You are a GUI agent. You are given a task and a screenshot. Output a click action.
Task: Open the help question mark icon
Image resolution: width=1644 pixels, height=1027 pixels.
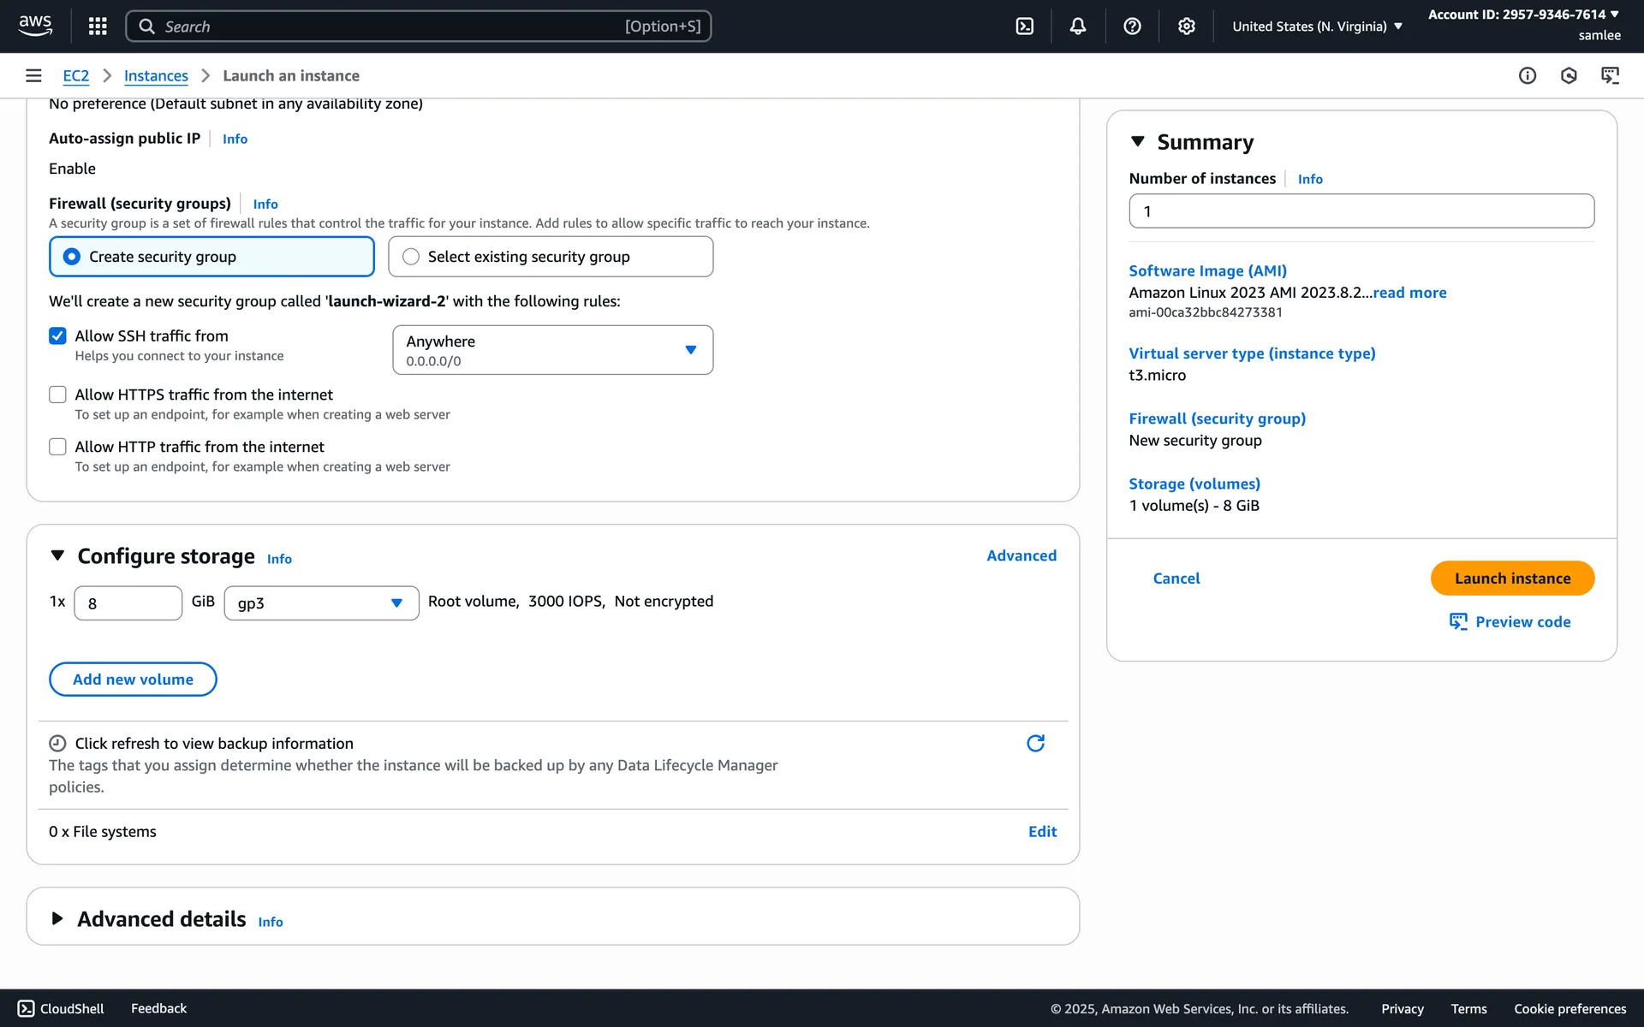click(x=1132, y=27)
